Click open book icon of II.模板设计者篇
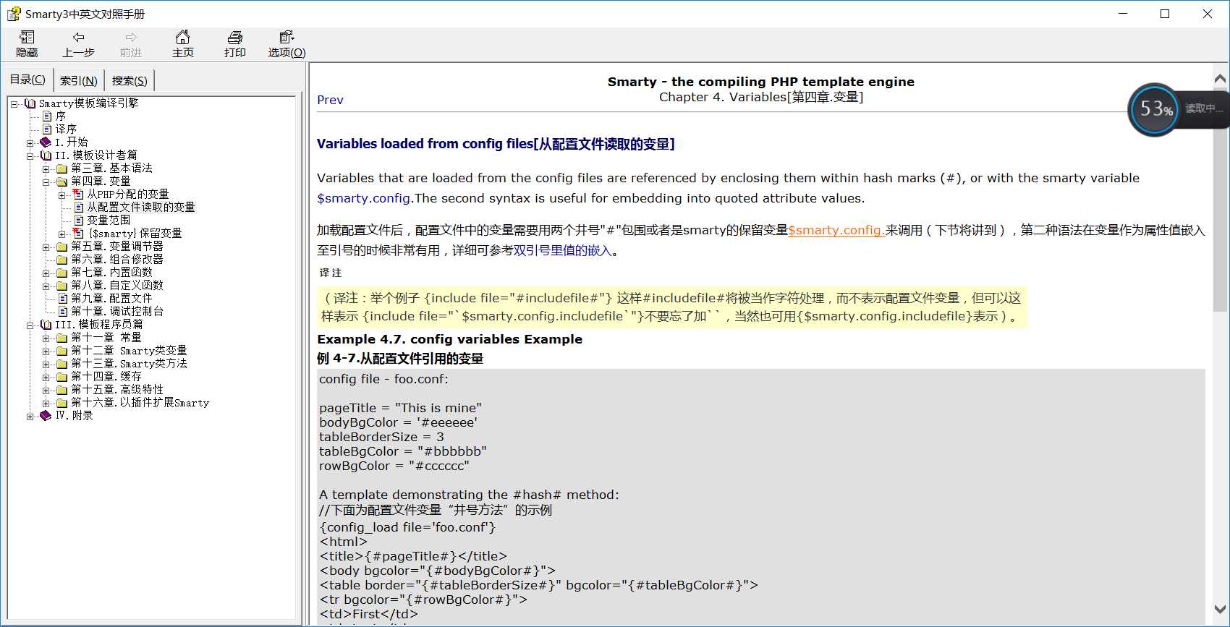1230x627 pixels. click(x=46, y=155)
